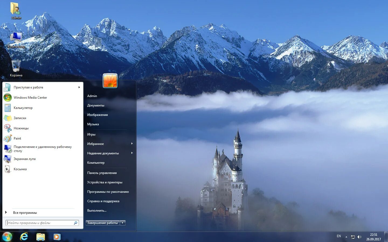
Task: Open the Admin folder desktop icon
Action: [x=16, y=9]
